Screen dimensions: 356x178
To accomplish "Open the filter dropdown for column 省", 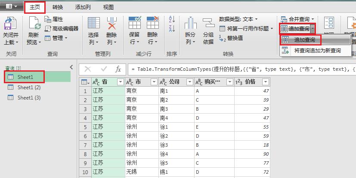I will point(121,82).
